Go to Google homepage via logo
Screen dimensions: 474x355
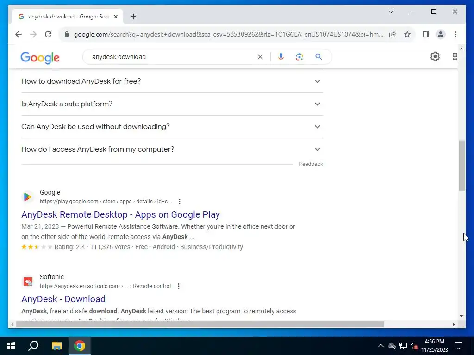pos(40,57)
